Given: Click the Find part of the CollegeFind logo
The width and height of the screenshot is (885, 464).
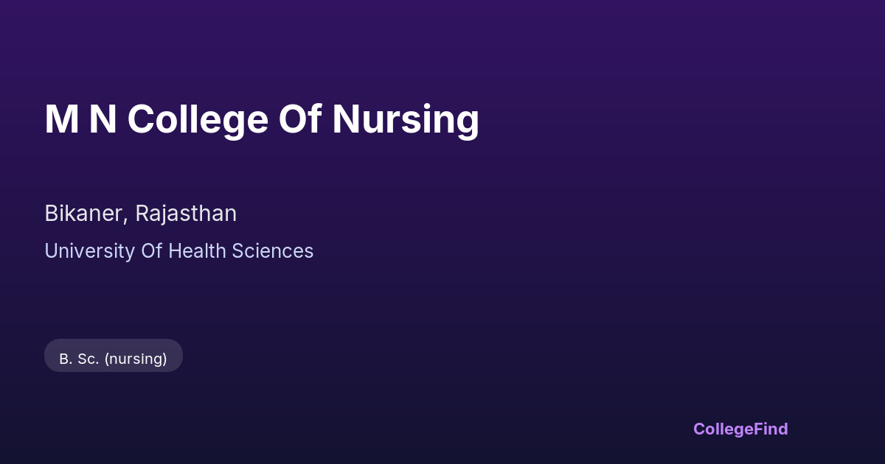Looking at the screenshot, I should (770, 429).
